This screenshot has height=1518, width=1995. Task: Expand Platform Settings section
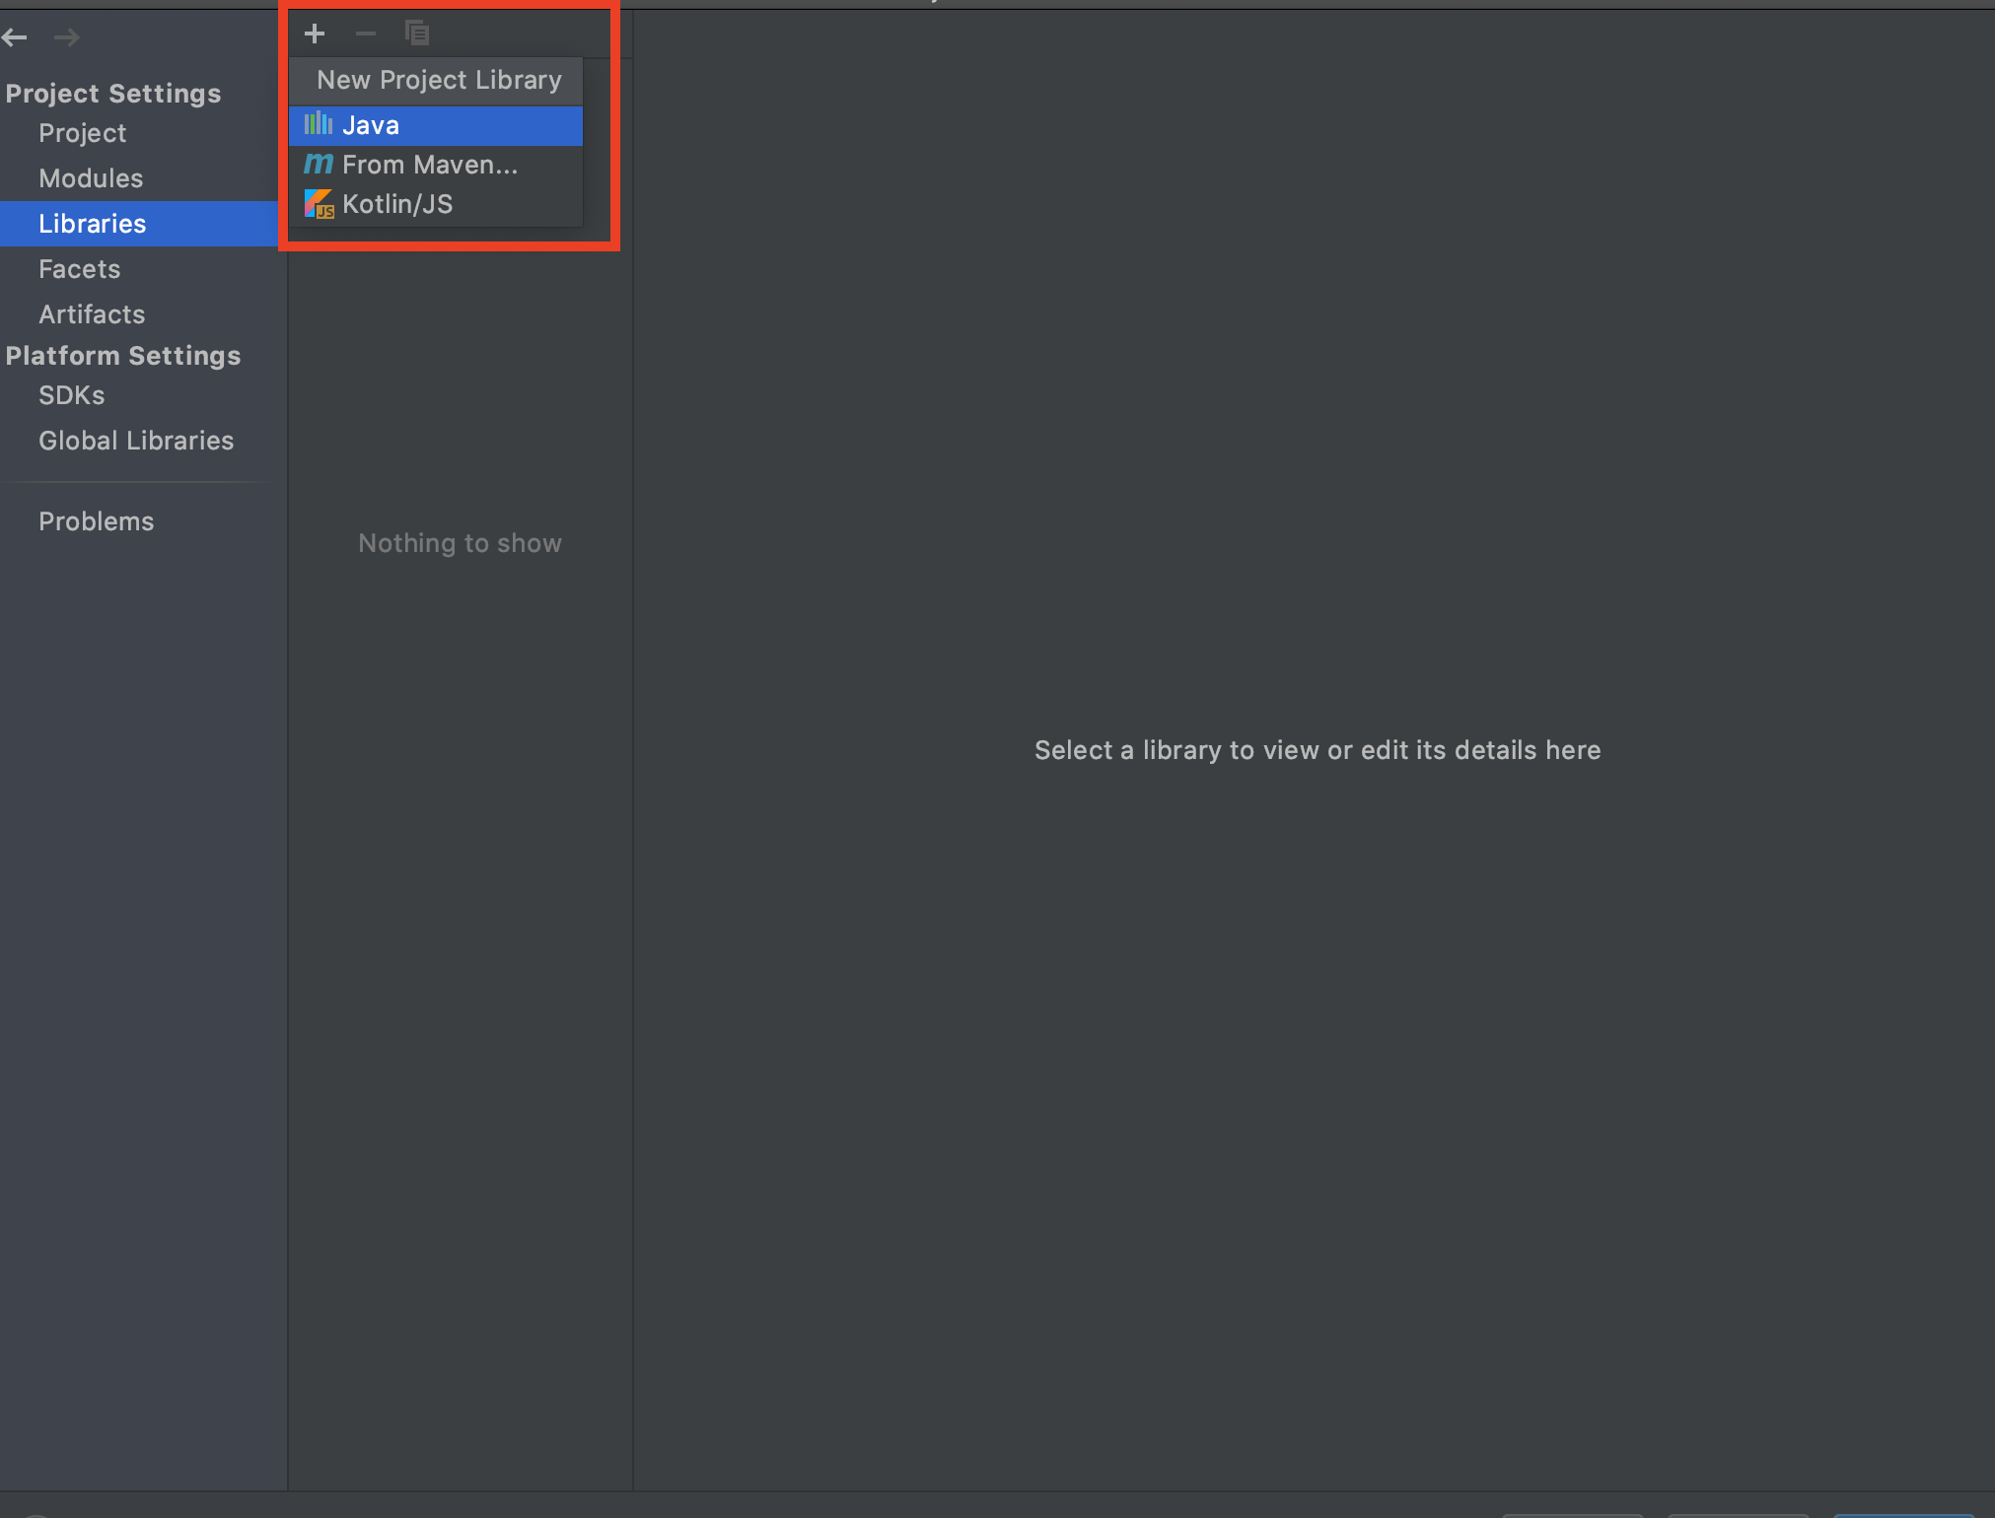(x=124, y=354)
